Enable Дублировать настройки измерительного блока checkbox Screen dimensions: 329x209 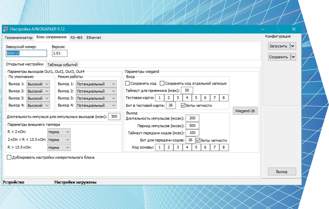pos(9,157)
